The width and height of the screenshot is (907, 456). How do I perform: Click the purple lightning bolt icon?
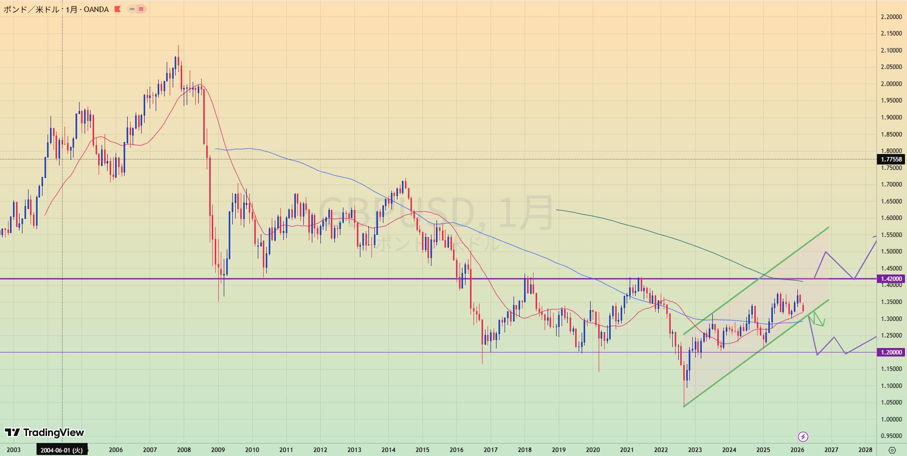[803, 436]
